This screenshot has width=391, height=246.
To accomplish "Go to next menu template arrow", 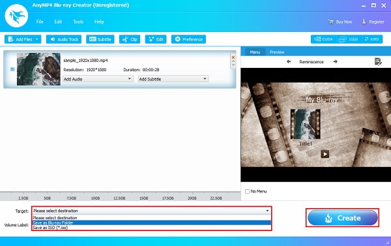I will (336, 61).
